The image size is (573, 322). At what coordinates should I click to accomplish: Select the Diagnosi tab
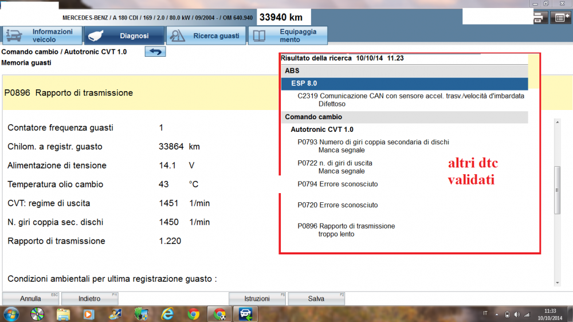pos(124,36)
